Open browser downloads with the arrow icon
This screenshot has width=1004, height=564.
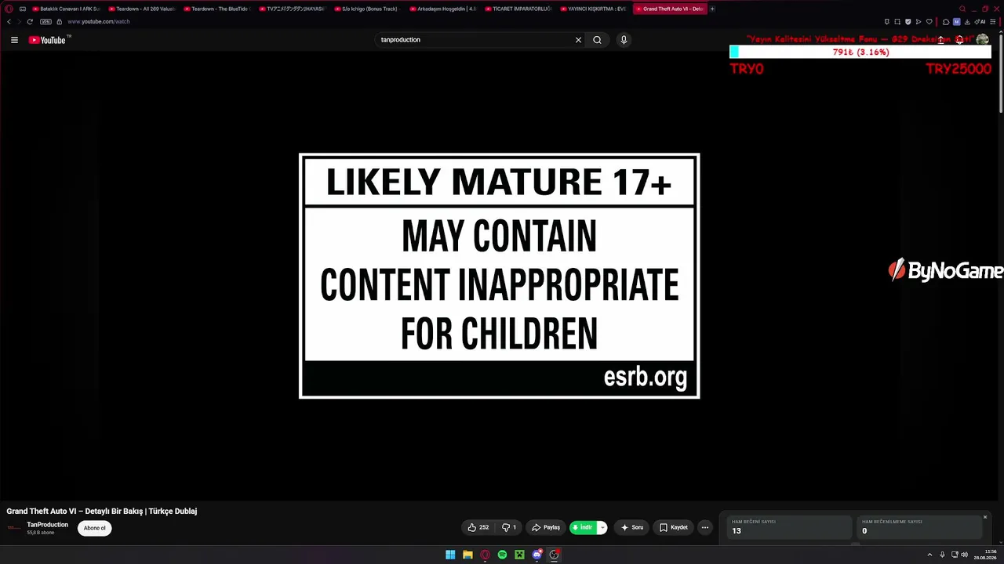[967, 22]
